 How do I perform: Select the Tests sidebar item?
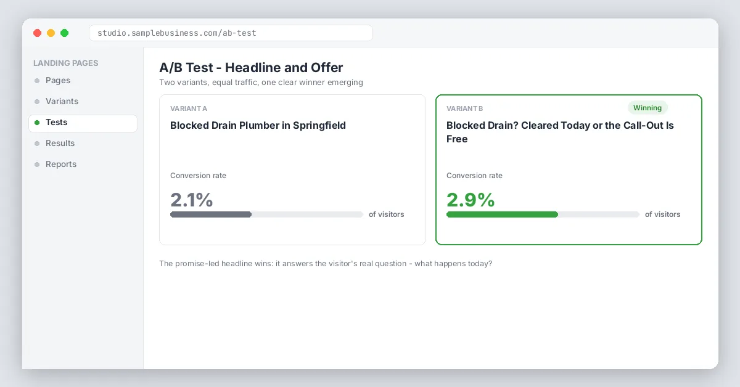tap(83, 122)
